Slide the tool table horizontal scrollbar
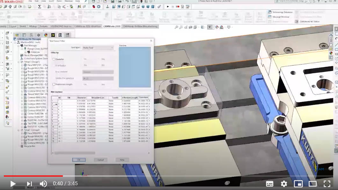This screenshot has width=338, height=190. [x=75, y=153]
